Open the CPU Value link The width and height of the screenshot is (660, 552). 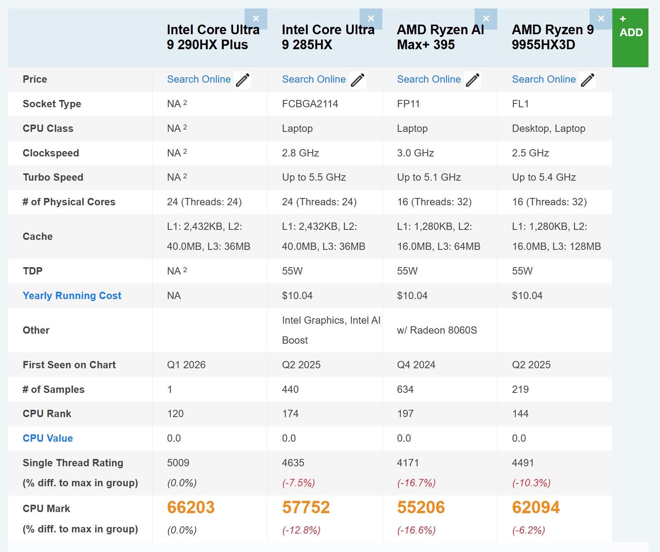[x=47, y=438]
